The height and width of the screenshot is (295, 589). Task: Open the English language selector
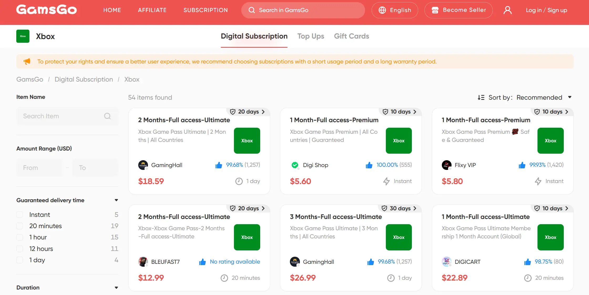pyautogui.click(x=395, y=10)
